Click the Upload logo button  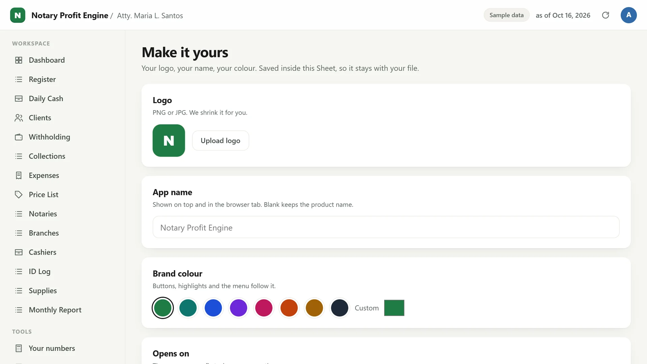220,141
